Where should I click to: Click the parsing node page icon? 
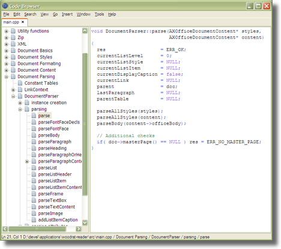pyautogui.click(x=27, y=109)
